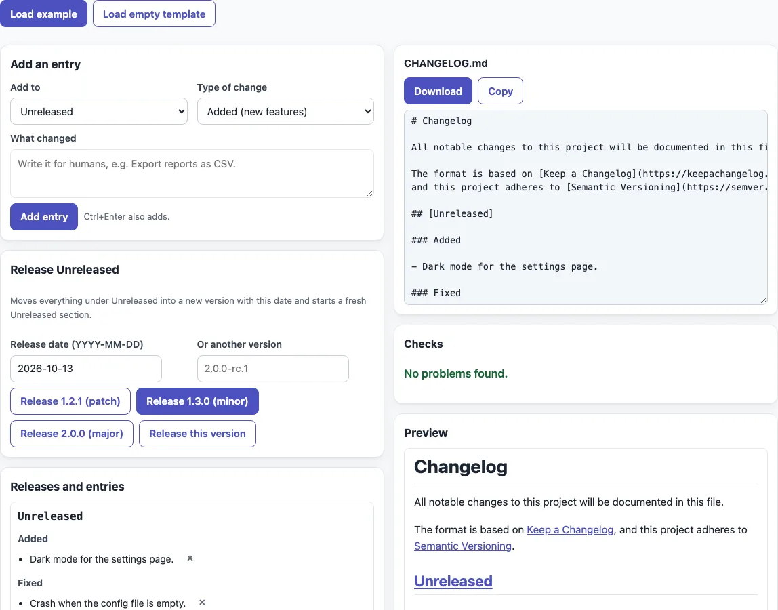Viewport: 778px width, 610px height.
Task: Release 1.3.0 as a minor version
Action: (197, 401)
